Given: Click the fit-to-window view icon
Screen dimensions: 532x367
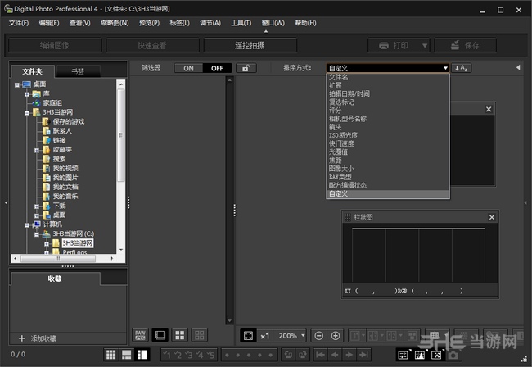Looking at the screenshot, I should 248,336.
